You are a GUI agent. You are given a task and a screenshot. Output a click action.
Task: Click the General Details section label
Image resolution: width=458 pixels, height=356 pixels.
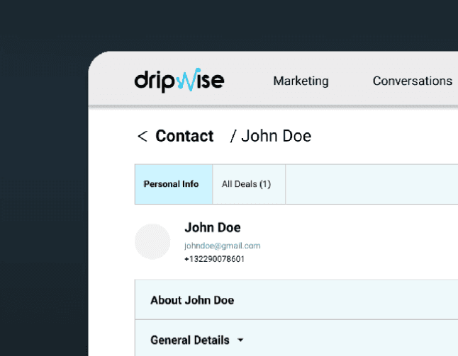[x=190, y=340]
